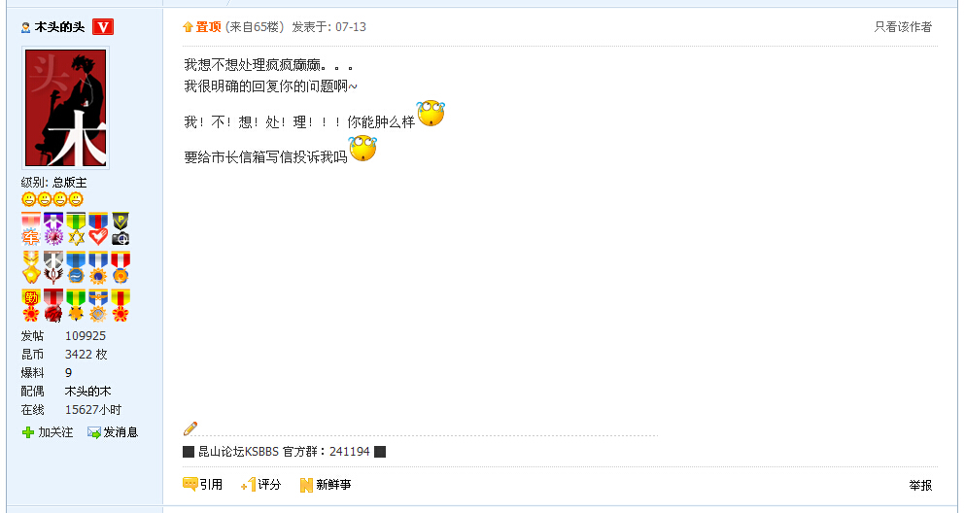Follow the user with 加关注
The width and height of the screenshot is (965, 513).
[48, 432]
